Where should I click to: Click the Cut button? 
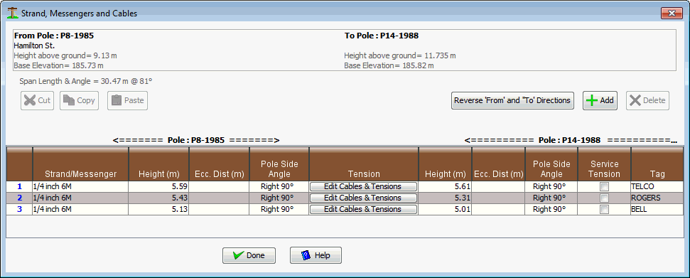click(38, 100)
